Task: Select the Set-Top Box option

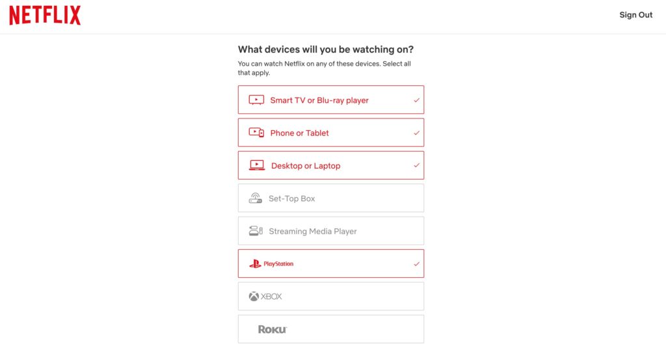Action: coord(331,198)
